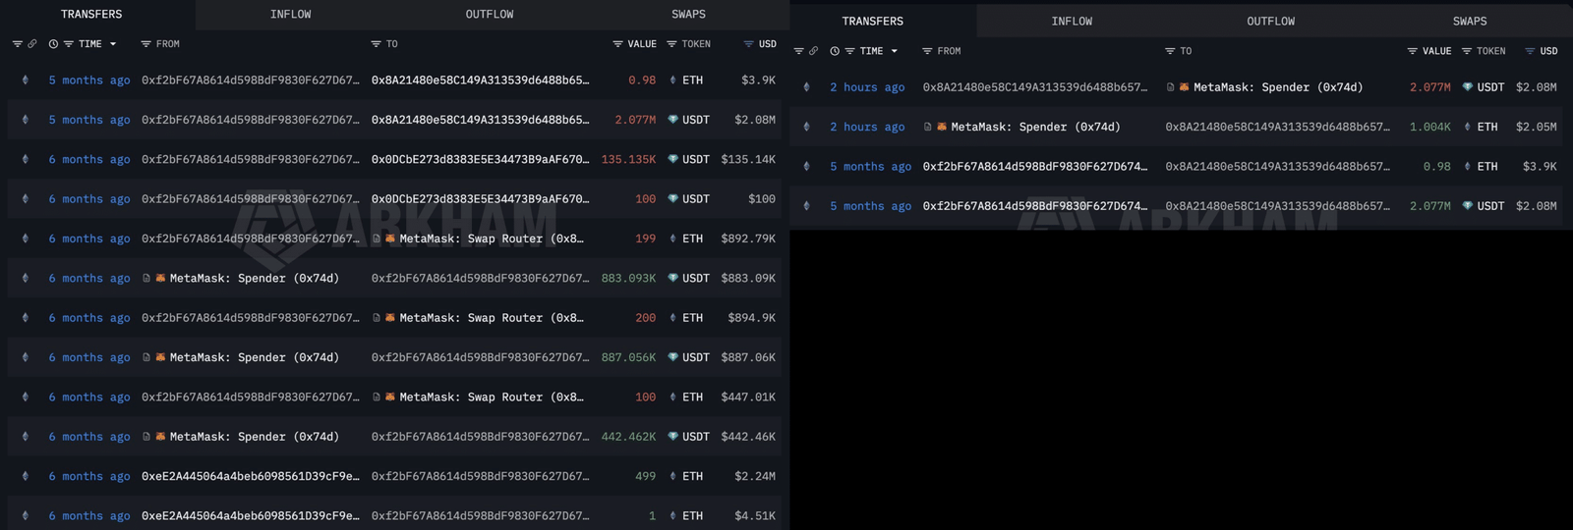Viewport: 1573px width, 530px height.
Task: Open the leftmost chain filter in right panel header
Action: pyautogui.click(x=798, y=51)
